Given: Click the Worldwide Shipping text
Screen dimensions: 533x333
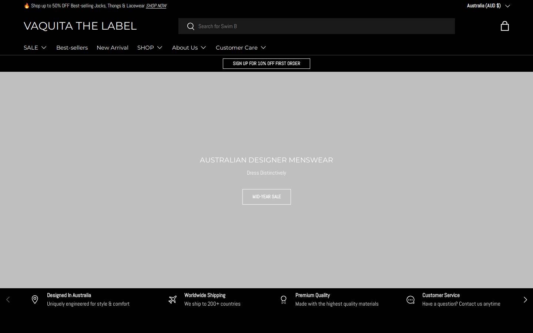Looking at the screenshot, I should click(205, 295).
